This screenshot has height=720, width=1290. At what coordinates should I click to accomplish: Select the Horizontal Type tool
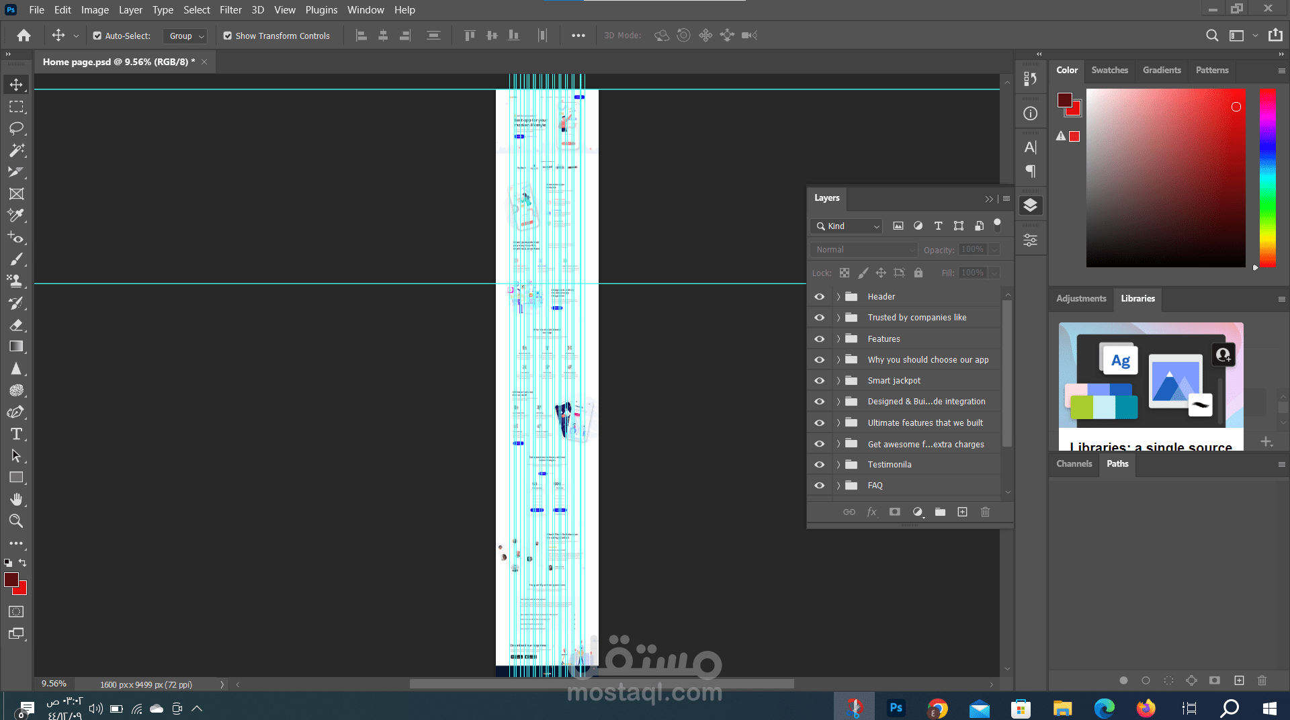(16, 434)
